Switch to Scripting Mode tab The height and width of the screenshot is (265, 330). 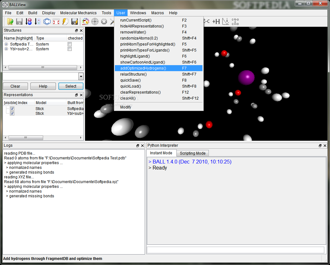point(193,153)
